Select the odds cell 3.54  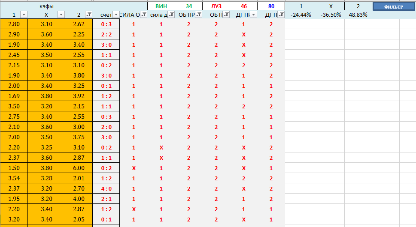click(x=14, y=178)
